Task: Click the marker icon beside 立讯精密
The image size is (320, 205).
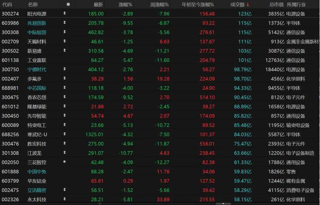Action: pos(64,190)
